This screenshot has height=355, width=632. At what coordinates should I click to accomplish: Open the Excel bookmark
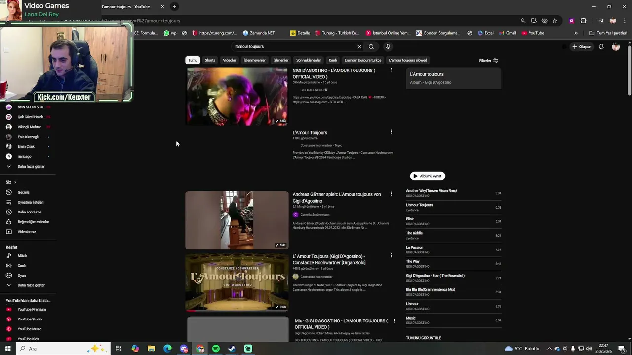tap(485, 33)
